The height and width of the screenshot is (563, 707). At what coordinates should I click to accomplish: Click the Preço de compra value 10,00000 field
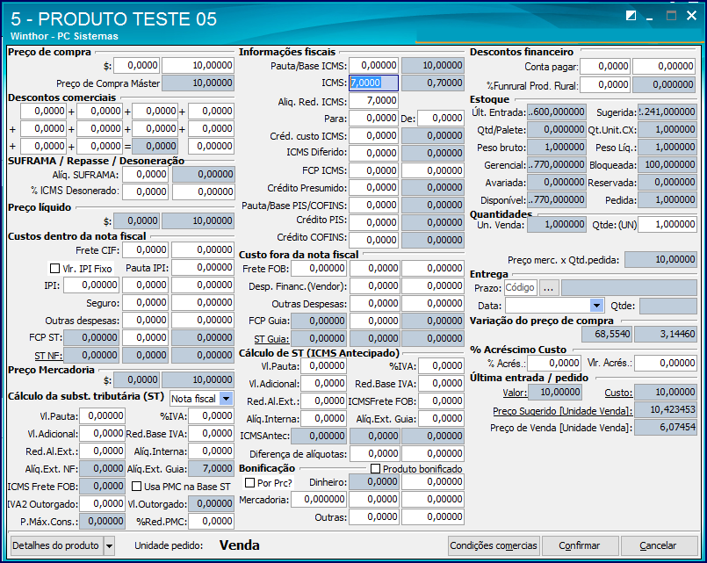(198, 65)
